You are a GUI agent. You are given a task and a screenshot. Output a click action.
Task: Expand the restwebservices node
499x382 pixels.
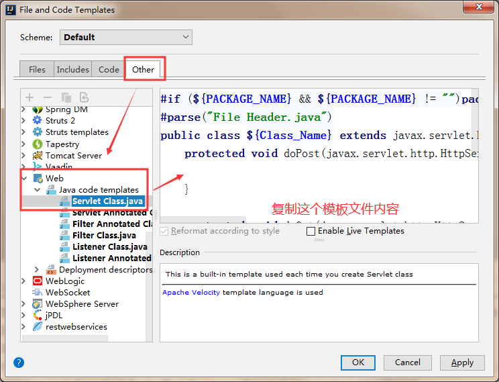pos(23,327)
